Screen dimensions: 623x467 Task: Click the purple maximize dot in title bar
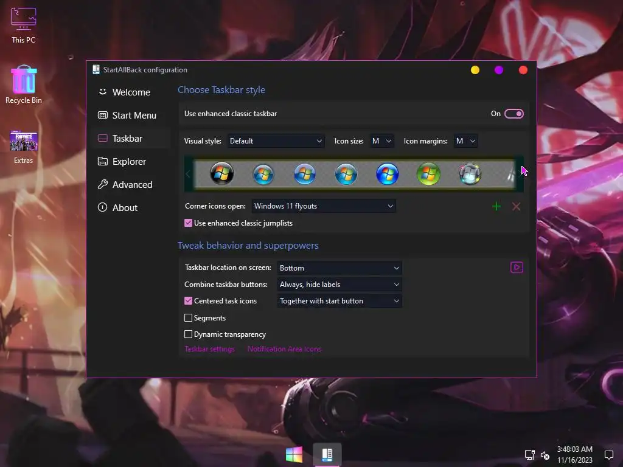499,70
